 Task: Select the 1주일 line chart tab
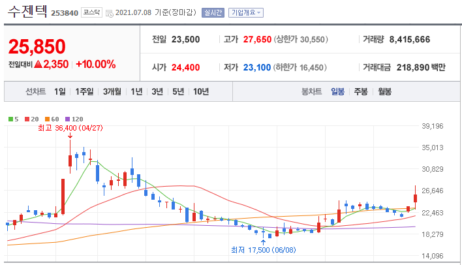84,91
